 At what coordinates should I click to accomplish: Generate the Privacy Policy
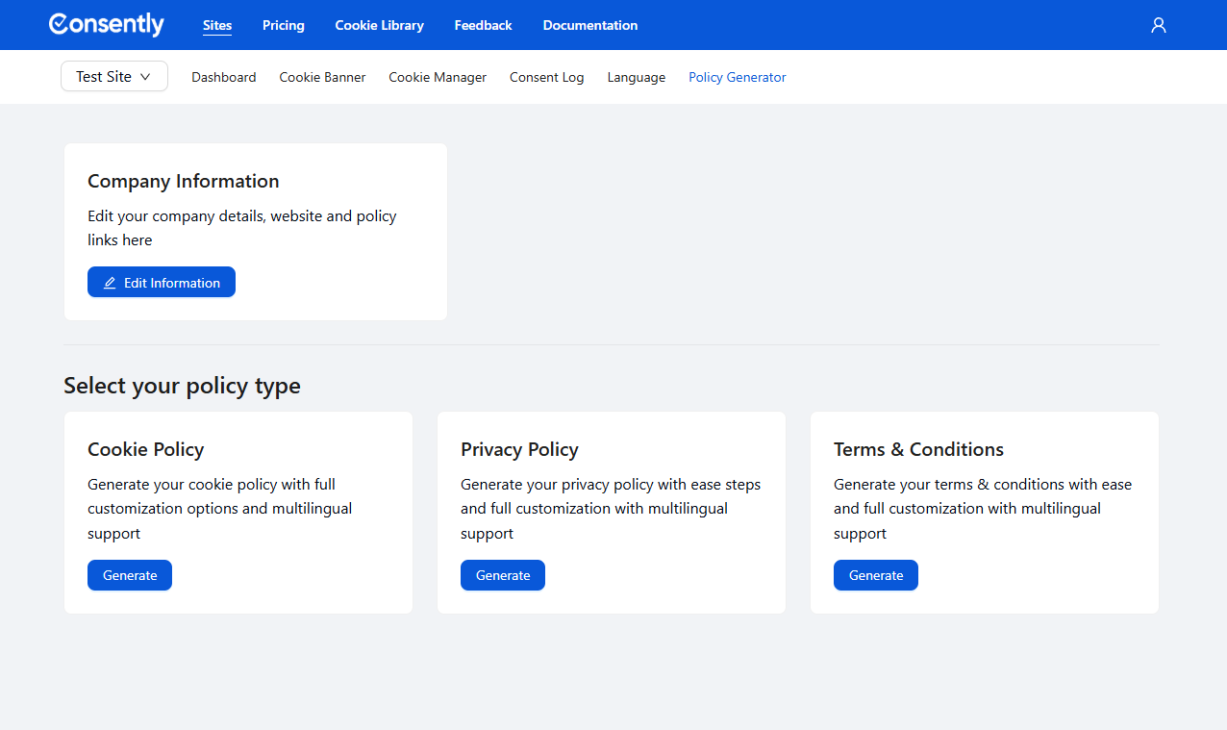(x=503, y=575)
